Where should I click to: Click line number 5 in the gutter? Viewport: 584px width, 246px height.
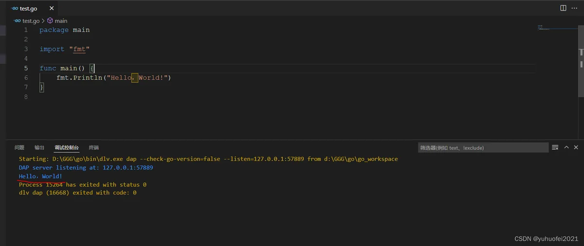point(26,68)
